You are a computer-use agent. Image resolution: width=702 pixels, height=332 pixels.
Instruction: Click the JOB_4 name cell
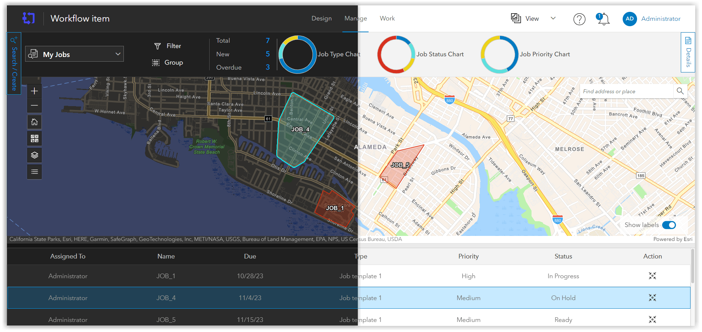pos(166,298)
